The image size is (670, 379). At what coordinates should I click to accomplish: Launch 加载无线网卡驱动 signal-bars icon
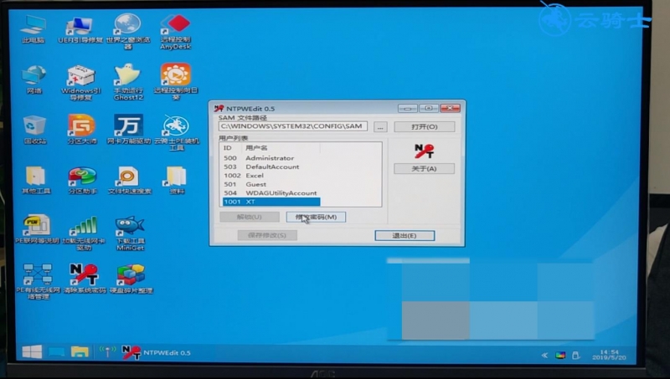pyautogui.click(x=84, y=233)
